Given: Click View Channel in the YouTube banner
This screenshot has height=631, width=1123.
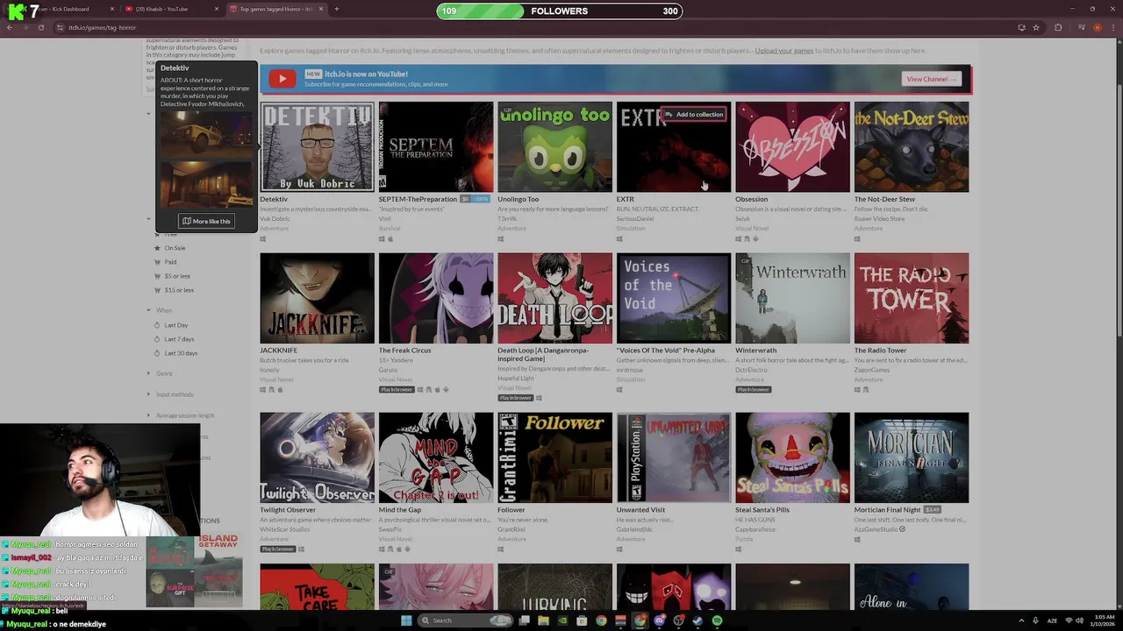Looking at the screenshot, I should (932, 79).
